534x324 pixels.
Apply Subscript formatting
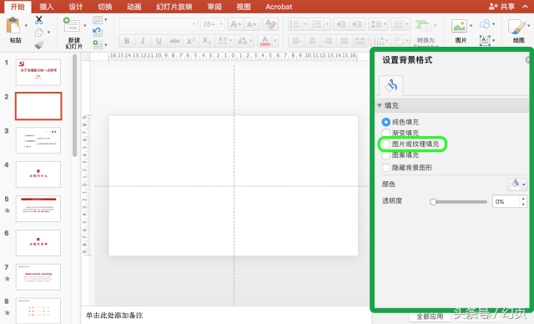coord(207,41)
